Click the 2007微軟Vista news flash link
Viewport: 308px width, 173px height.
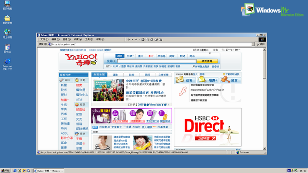[153, 105]
